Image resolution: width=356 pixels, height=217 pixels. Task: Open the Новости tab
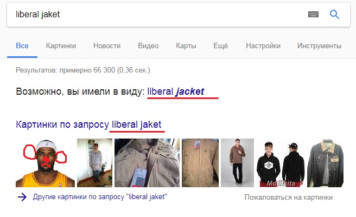(107, 46)
